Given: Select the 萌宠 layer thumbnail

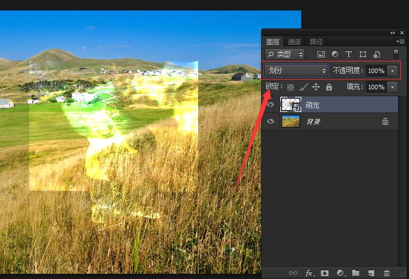Looking at the screenshot, I should click(291, 104).
